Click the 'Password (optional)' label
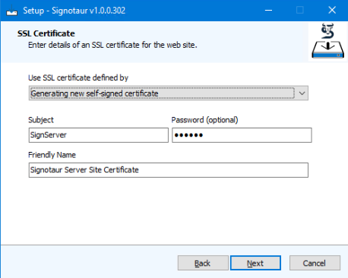Screen dimensions: 348x278 pyautogui.click(x=204, y=120)
